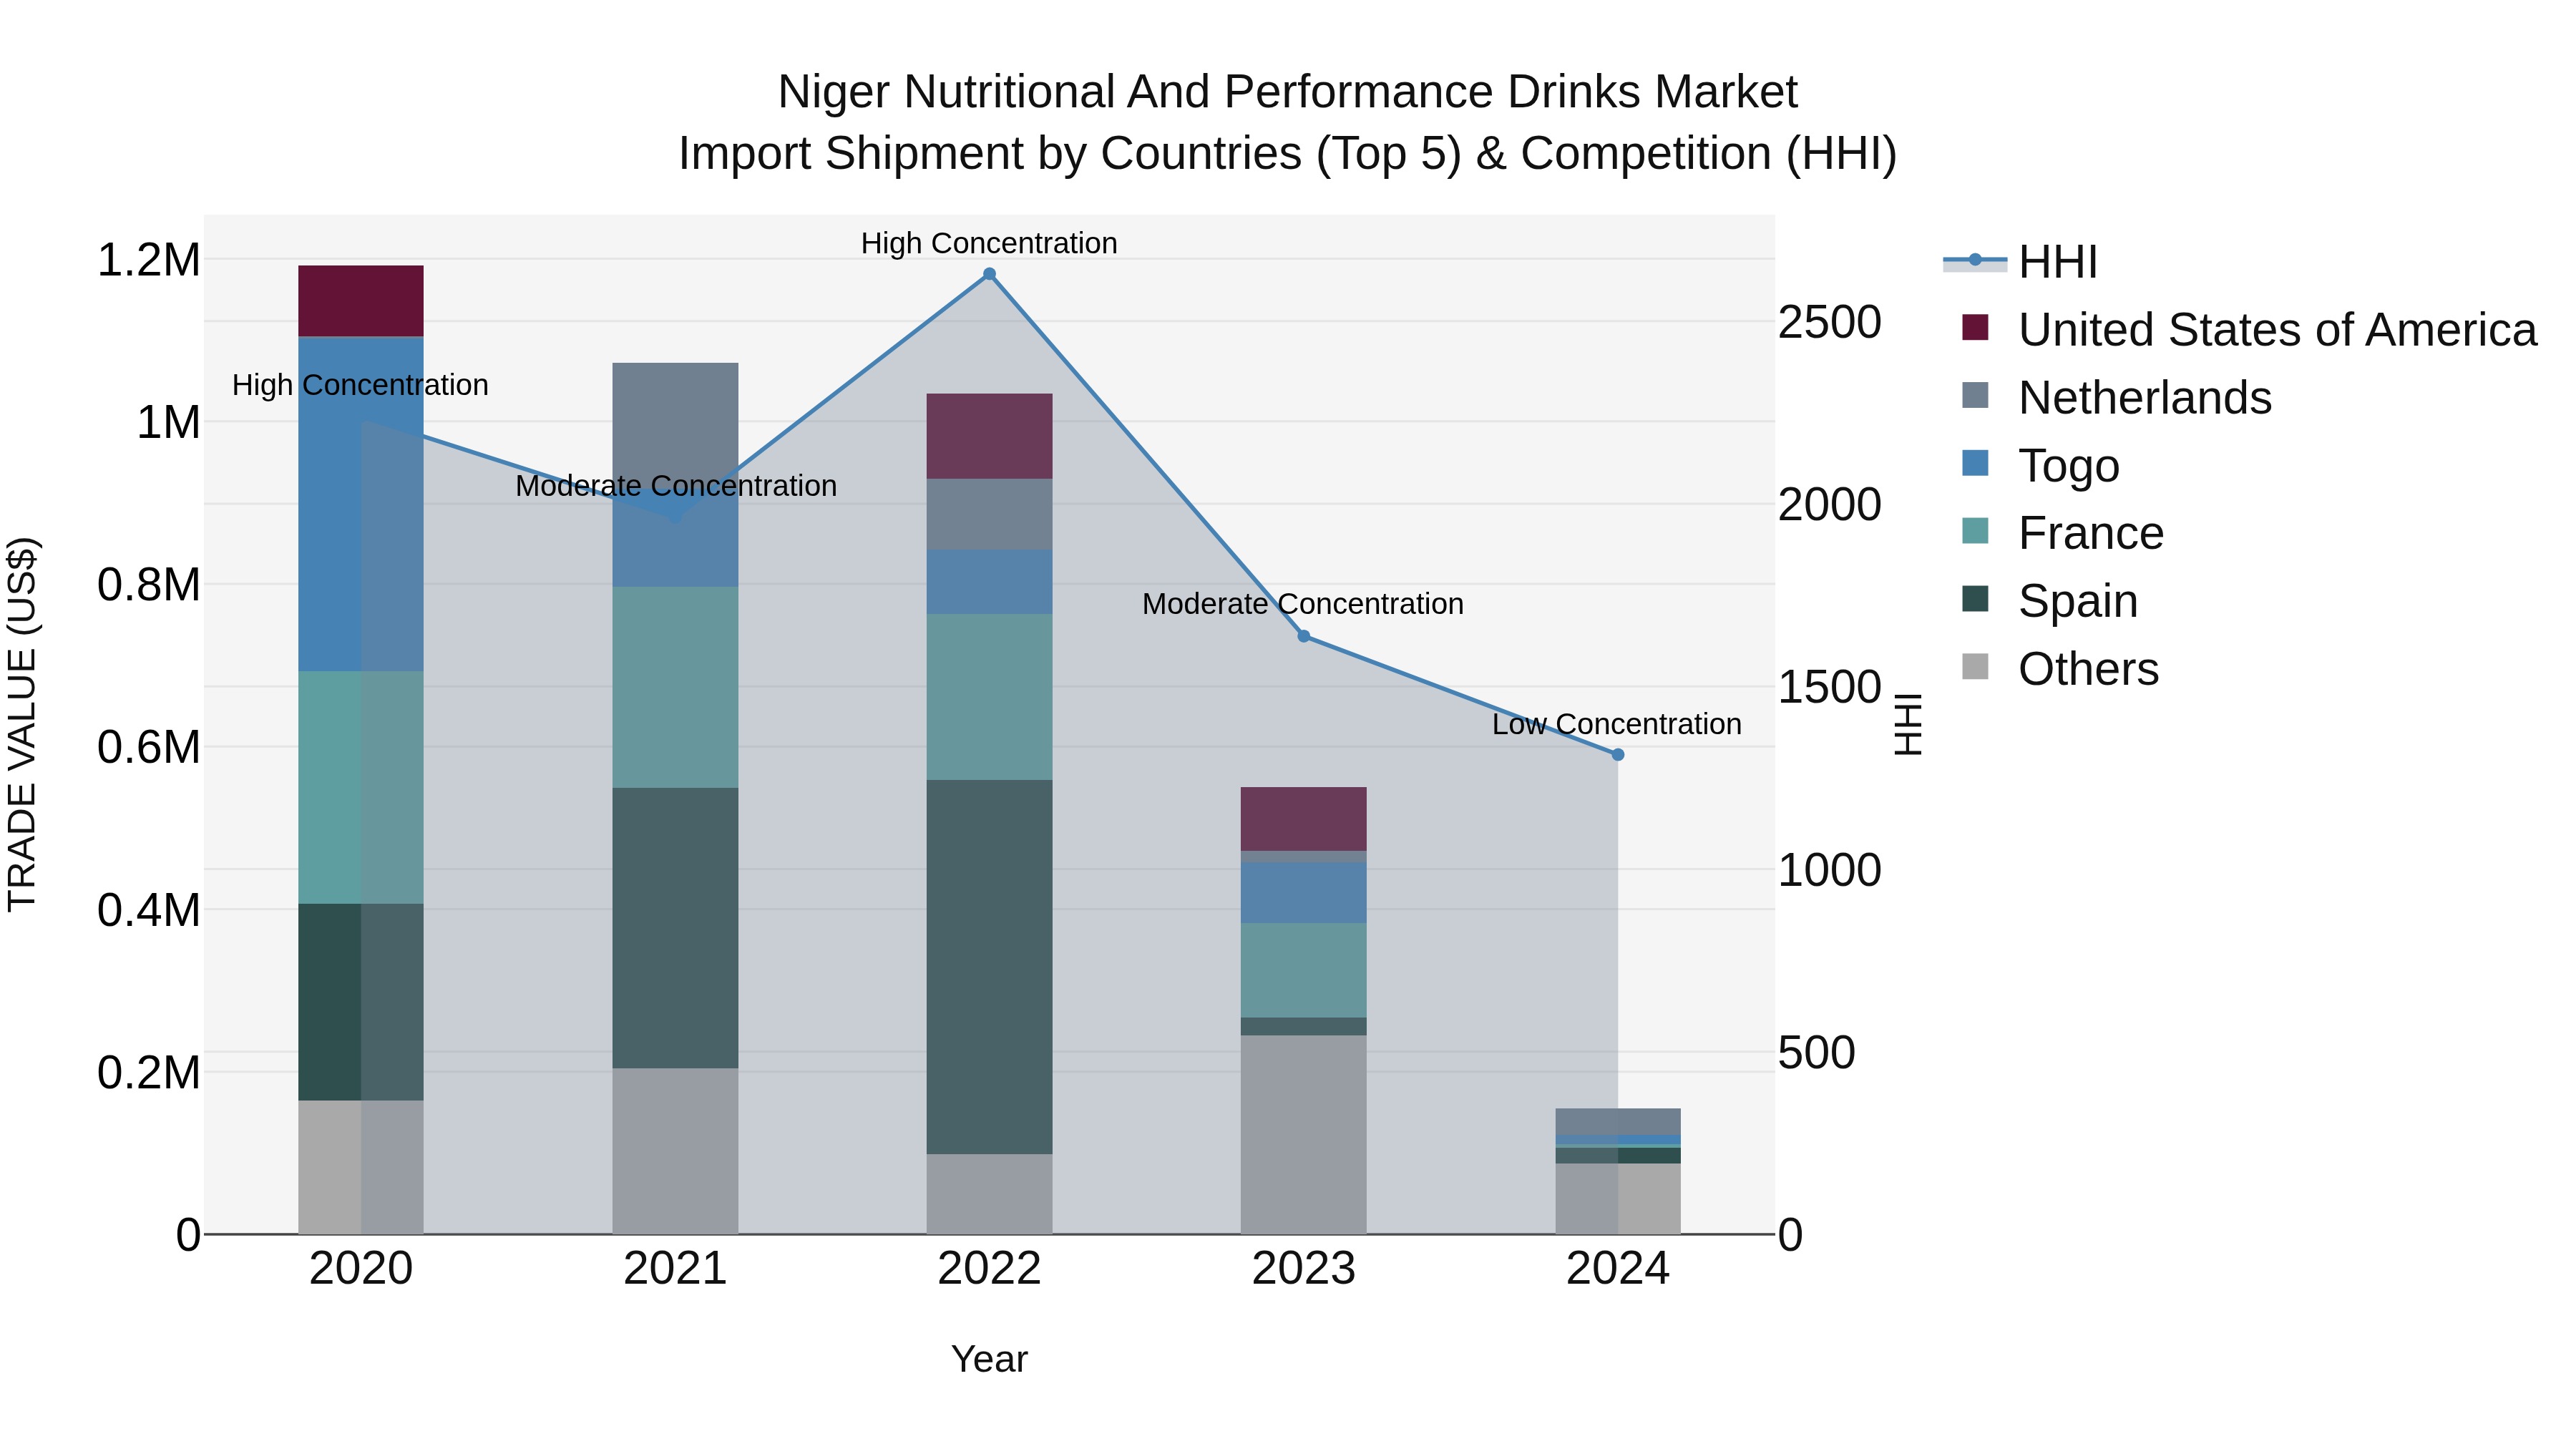The width and height of the screenshot is (2576, 1449).
Task: Toggle the Netherlands legend entry
Action: 2116,397
